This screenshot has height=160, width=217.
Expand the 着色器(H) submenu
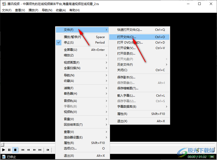82,94
